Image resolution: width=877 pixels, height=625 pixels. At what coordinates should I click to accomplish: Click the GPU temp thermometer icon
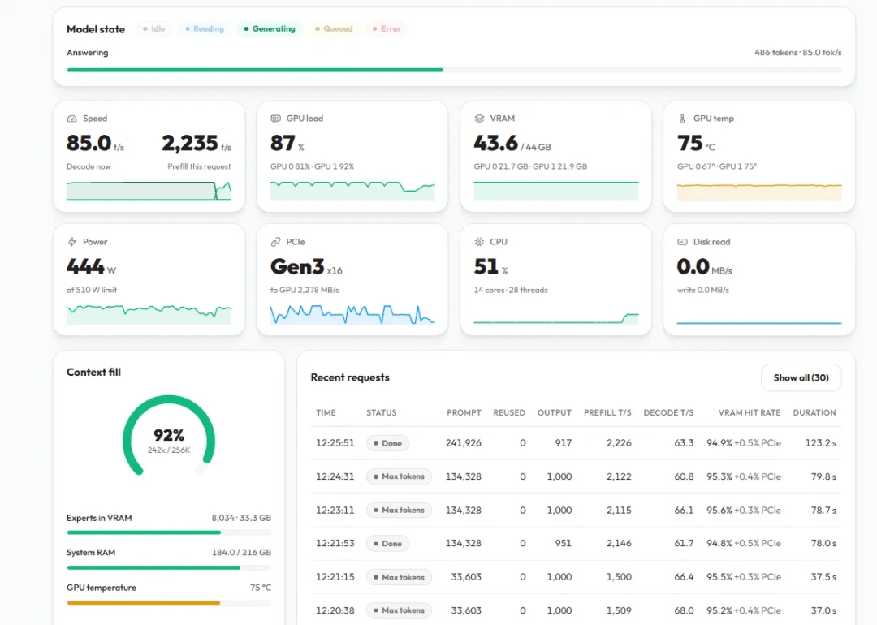tap(682, 119)
